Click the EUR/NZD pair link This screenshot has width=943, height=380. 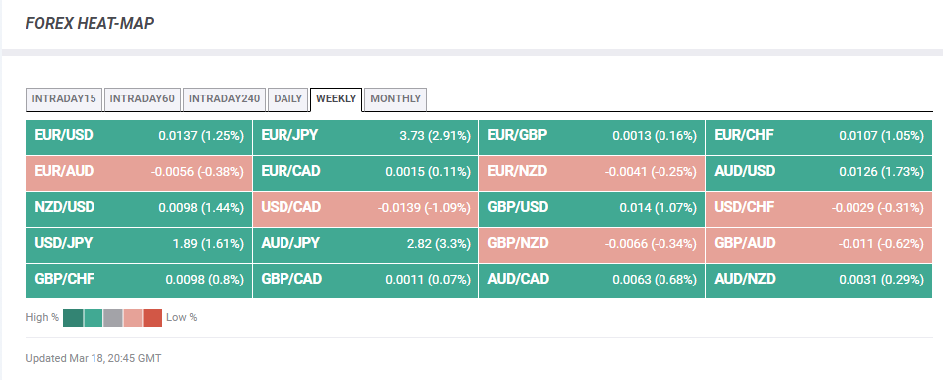point(517,171)
